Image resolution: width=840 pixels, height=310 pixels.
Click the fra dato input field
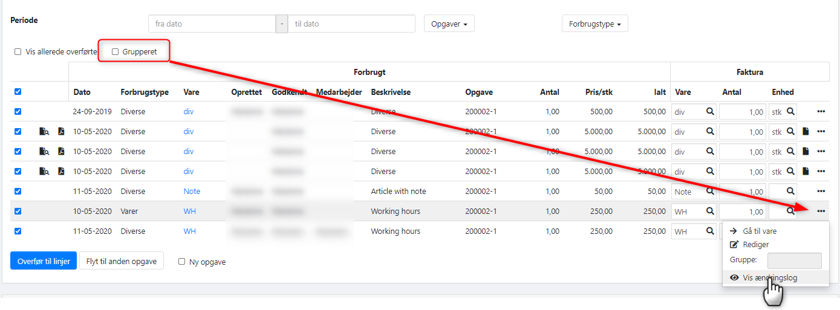click(x=212, y=24)
